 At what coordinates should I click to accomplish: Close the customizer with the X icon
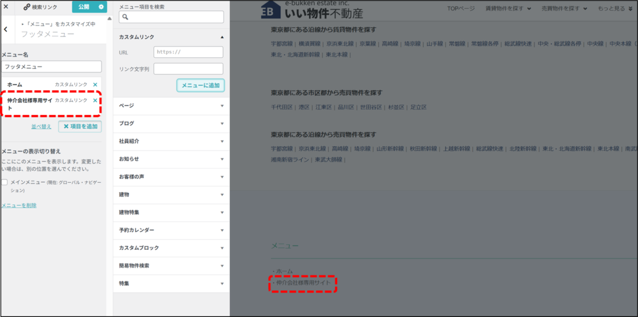click(x=6, y=7)
